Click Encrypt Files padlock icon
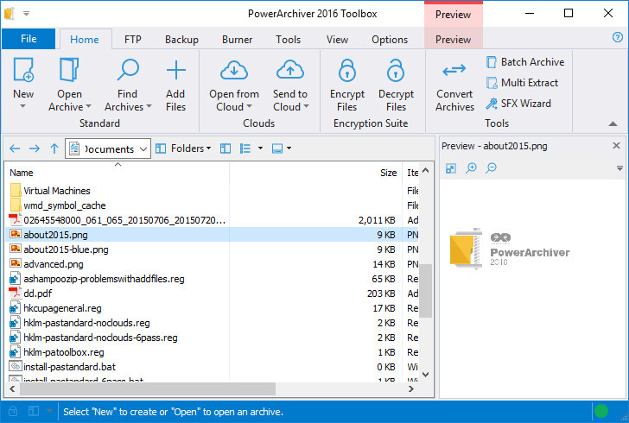The height and width of the screenshot is (423, 629). [347, 70]
